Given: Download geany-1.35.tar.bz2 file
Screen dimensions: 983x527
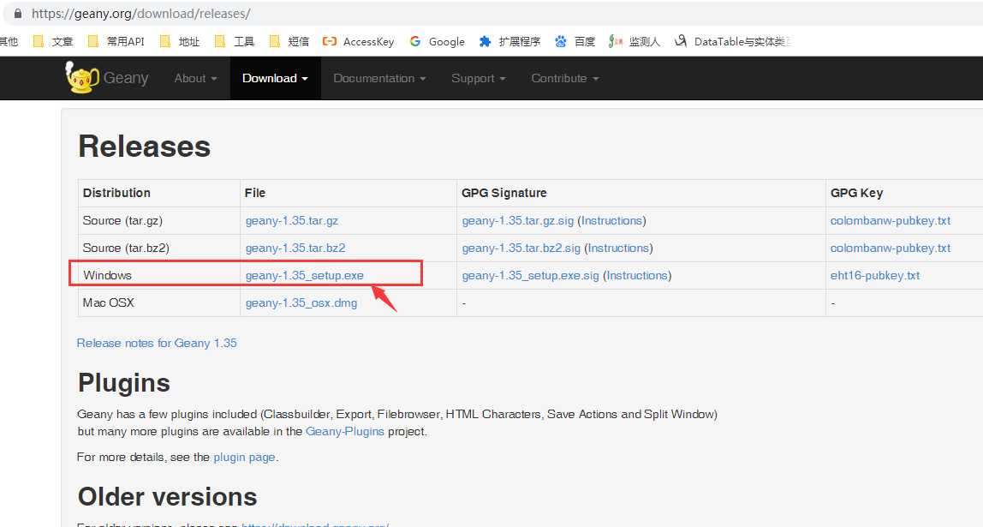Looking at the screenshot, I should tap(295, 249).
